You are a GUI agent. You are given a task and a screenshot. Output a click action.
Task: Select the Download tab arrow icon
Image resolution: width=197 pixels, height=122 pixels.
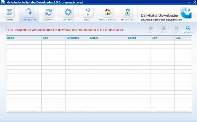point(29,12)
